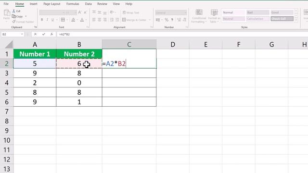This screenshot has height=173, width=308.
Task: Switch to the Page Layout tab
Action: 52,4
